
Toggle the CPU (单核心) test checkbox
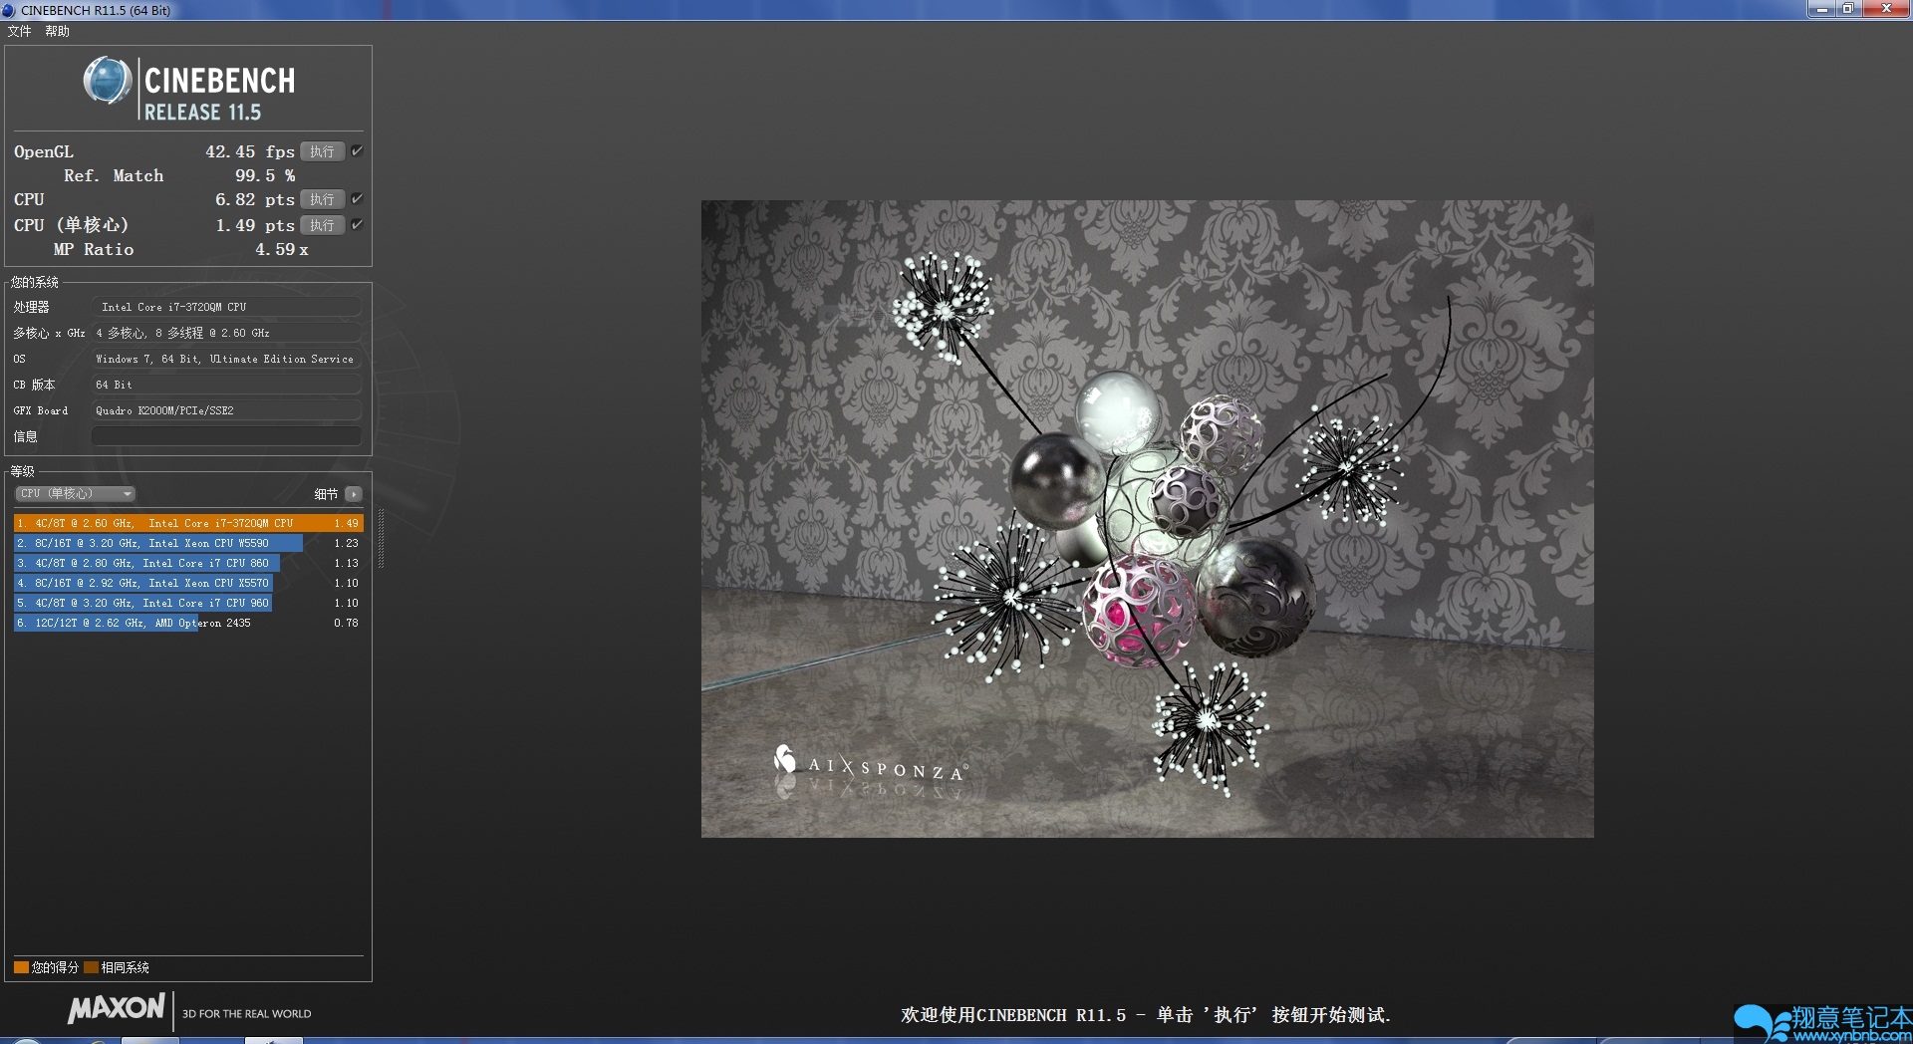tap(357, 225)
